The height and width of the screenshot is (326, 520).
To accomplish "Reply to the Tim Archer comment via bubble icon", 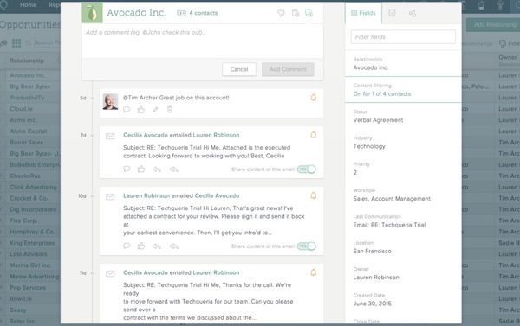I will (x=127, y=110).
